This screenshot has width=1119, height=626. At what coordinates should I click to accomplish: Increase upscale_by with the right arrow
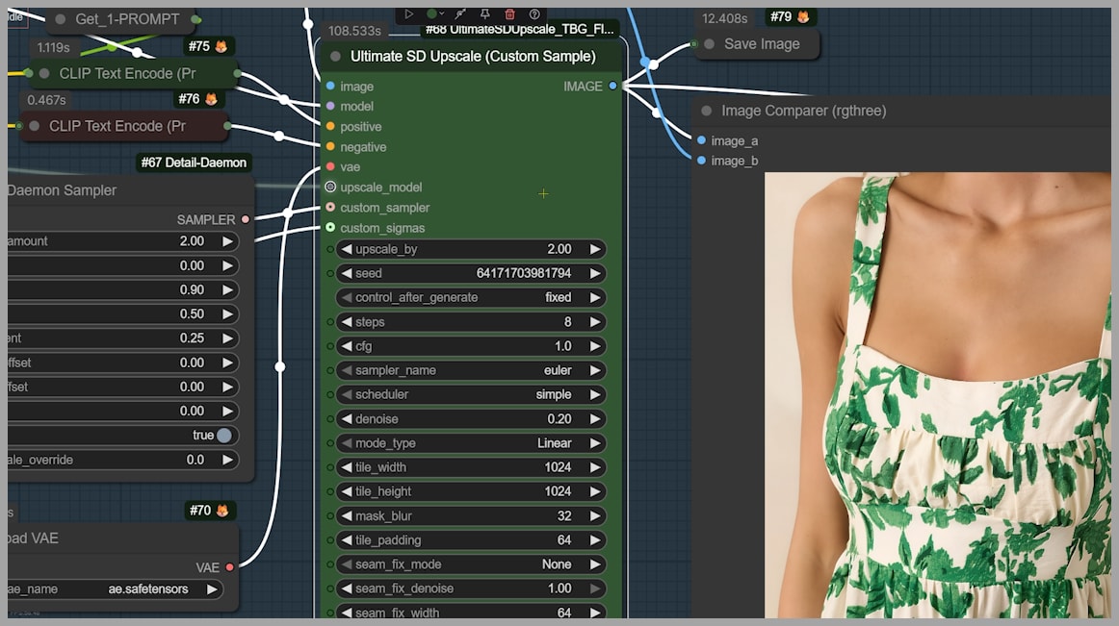tap(595, 249)
